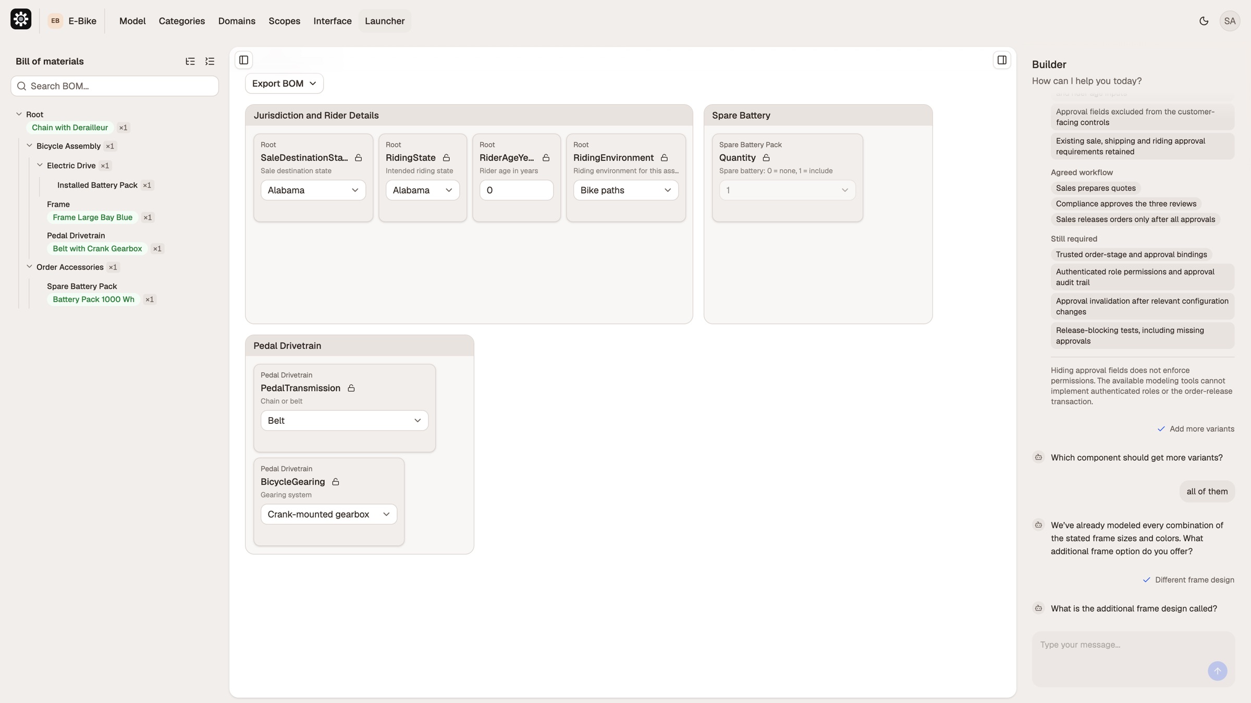The height and width of the screenshot is (703, 1251).
Task: Switch to the Domains tab
Action: [x=237, y=21]
